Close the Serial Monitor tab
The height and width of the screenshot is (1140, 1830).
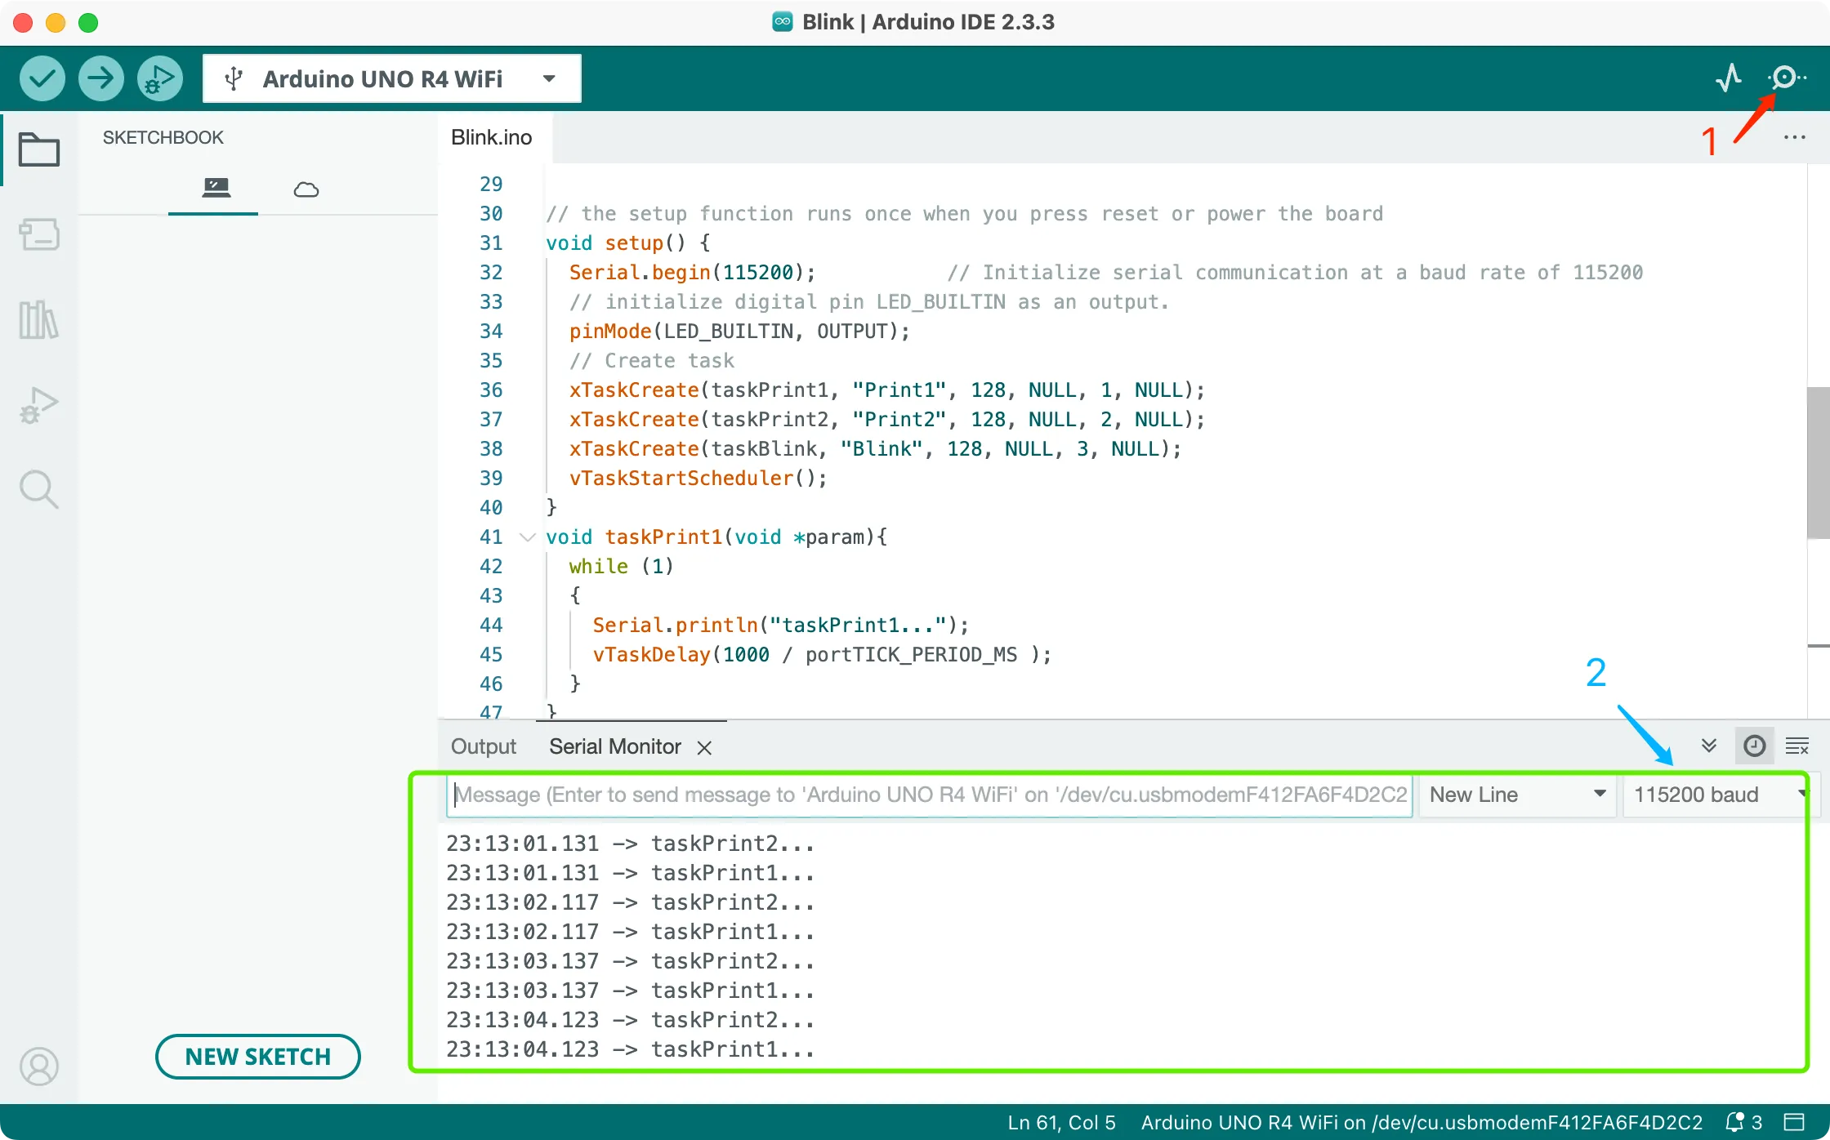point(704,747)
